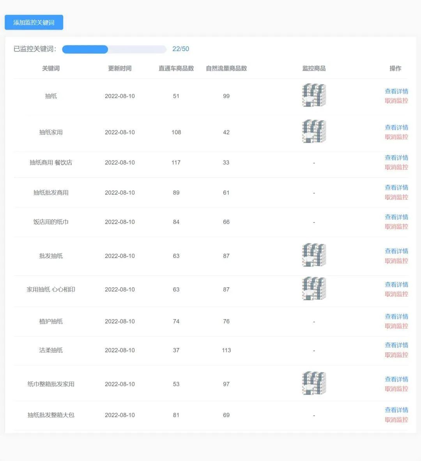Open 查看详情 for 饭店用的纸巾
This screenshot has width=421, height=461.
click(396, 217)
